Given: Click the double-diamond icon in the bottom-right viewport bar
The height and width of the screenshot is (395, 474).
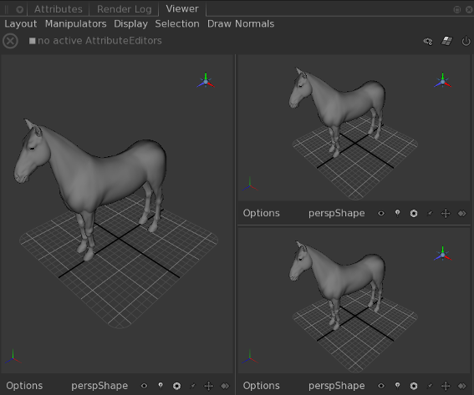Looking at the screenshot, I should 462,386.
